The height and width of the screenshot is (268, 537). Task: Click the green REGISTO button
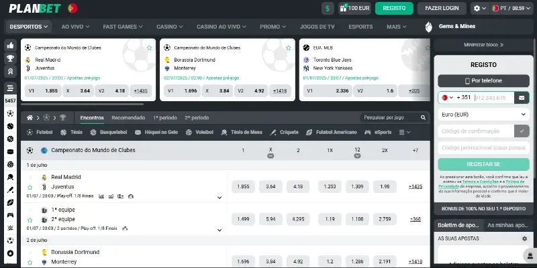point(393,8)
